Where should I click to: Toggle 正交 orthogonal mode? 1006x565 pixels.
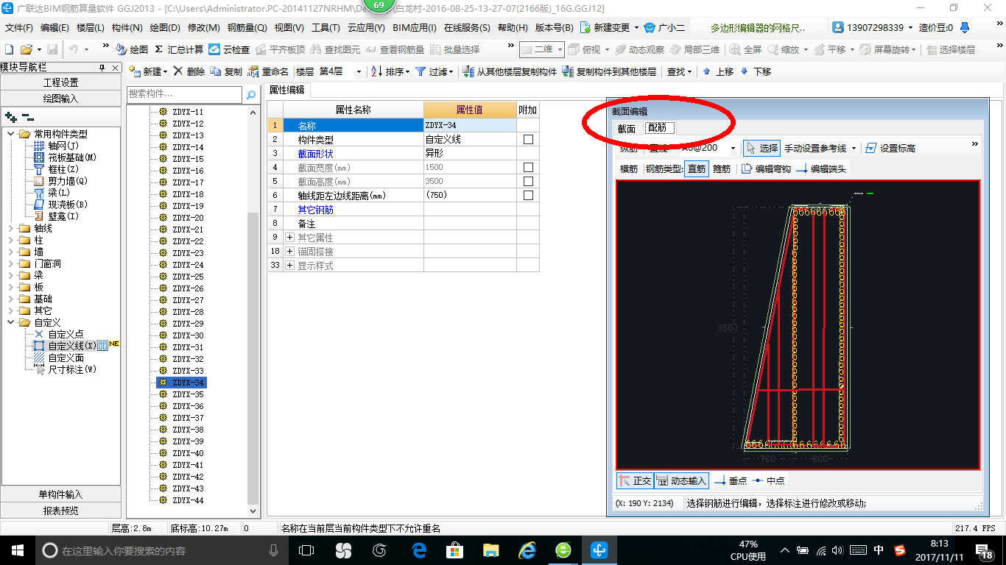[635, 480]
